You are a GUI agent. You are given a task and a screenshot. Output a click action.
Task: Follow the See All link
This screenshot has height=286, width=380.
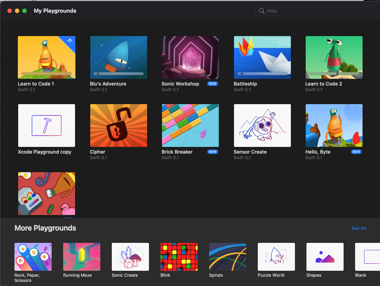(x=359, y=228)
